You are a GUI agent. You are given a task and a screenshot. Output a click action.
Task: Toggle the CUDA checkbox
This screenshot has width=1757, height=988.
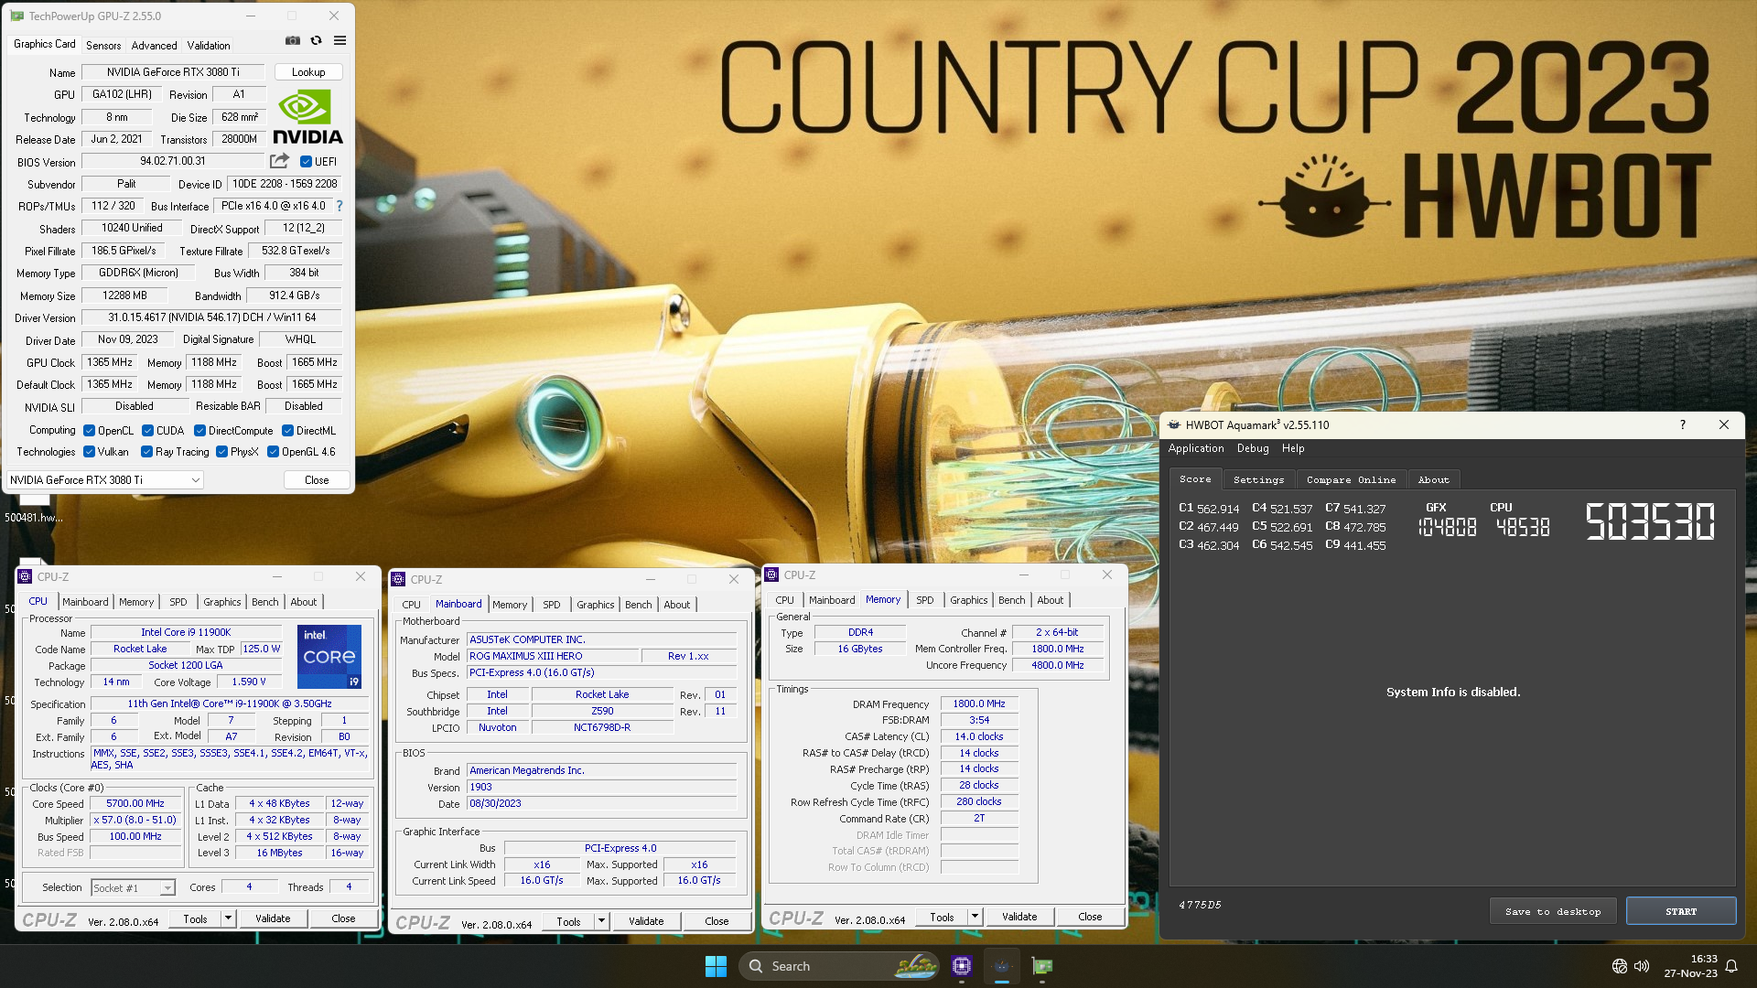[x=147, y=431]
